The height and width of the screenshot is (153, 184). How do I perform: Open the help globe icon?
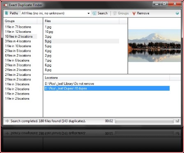tap(177, 13)
